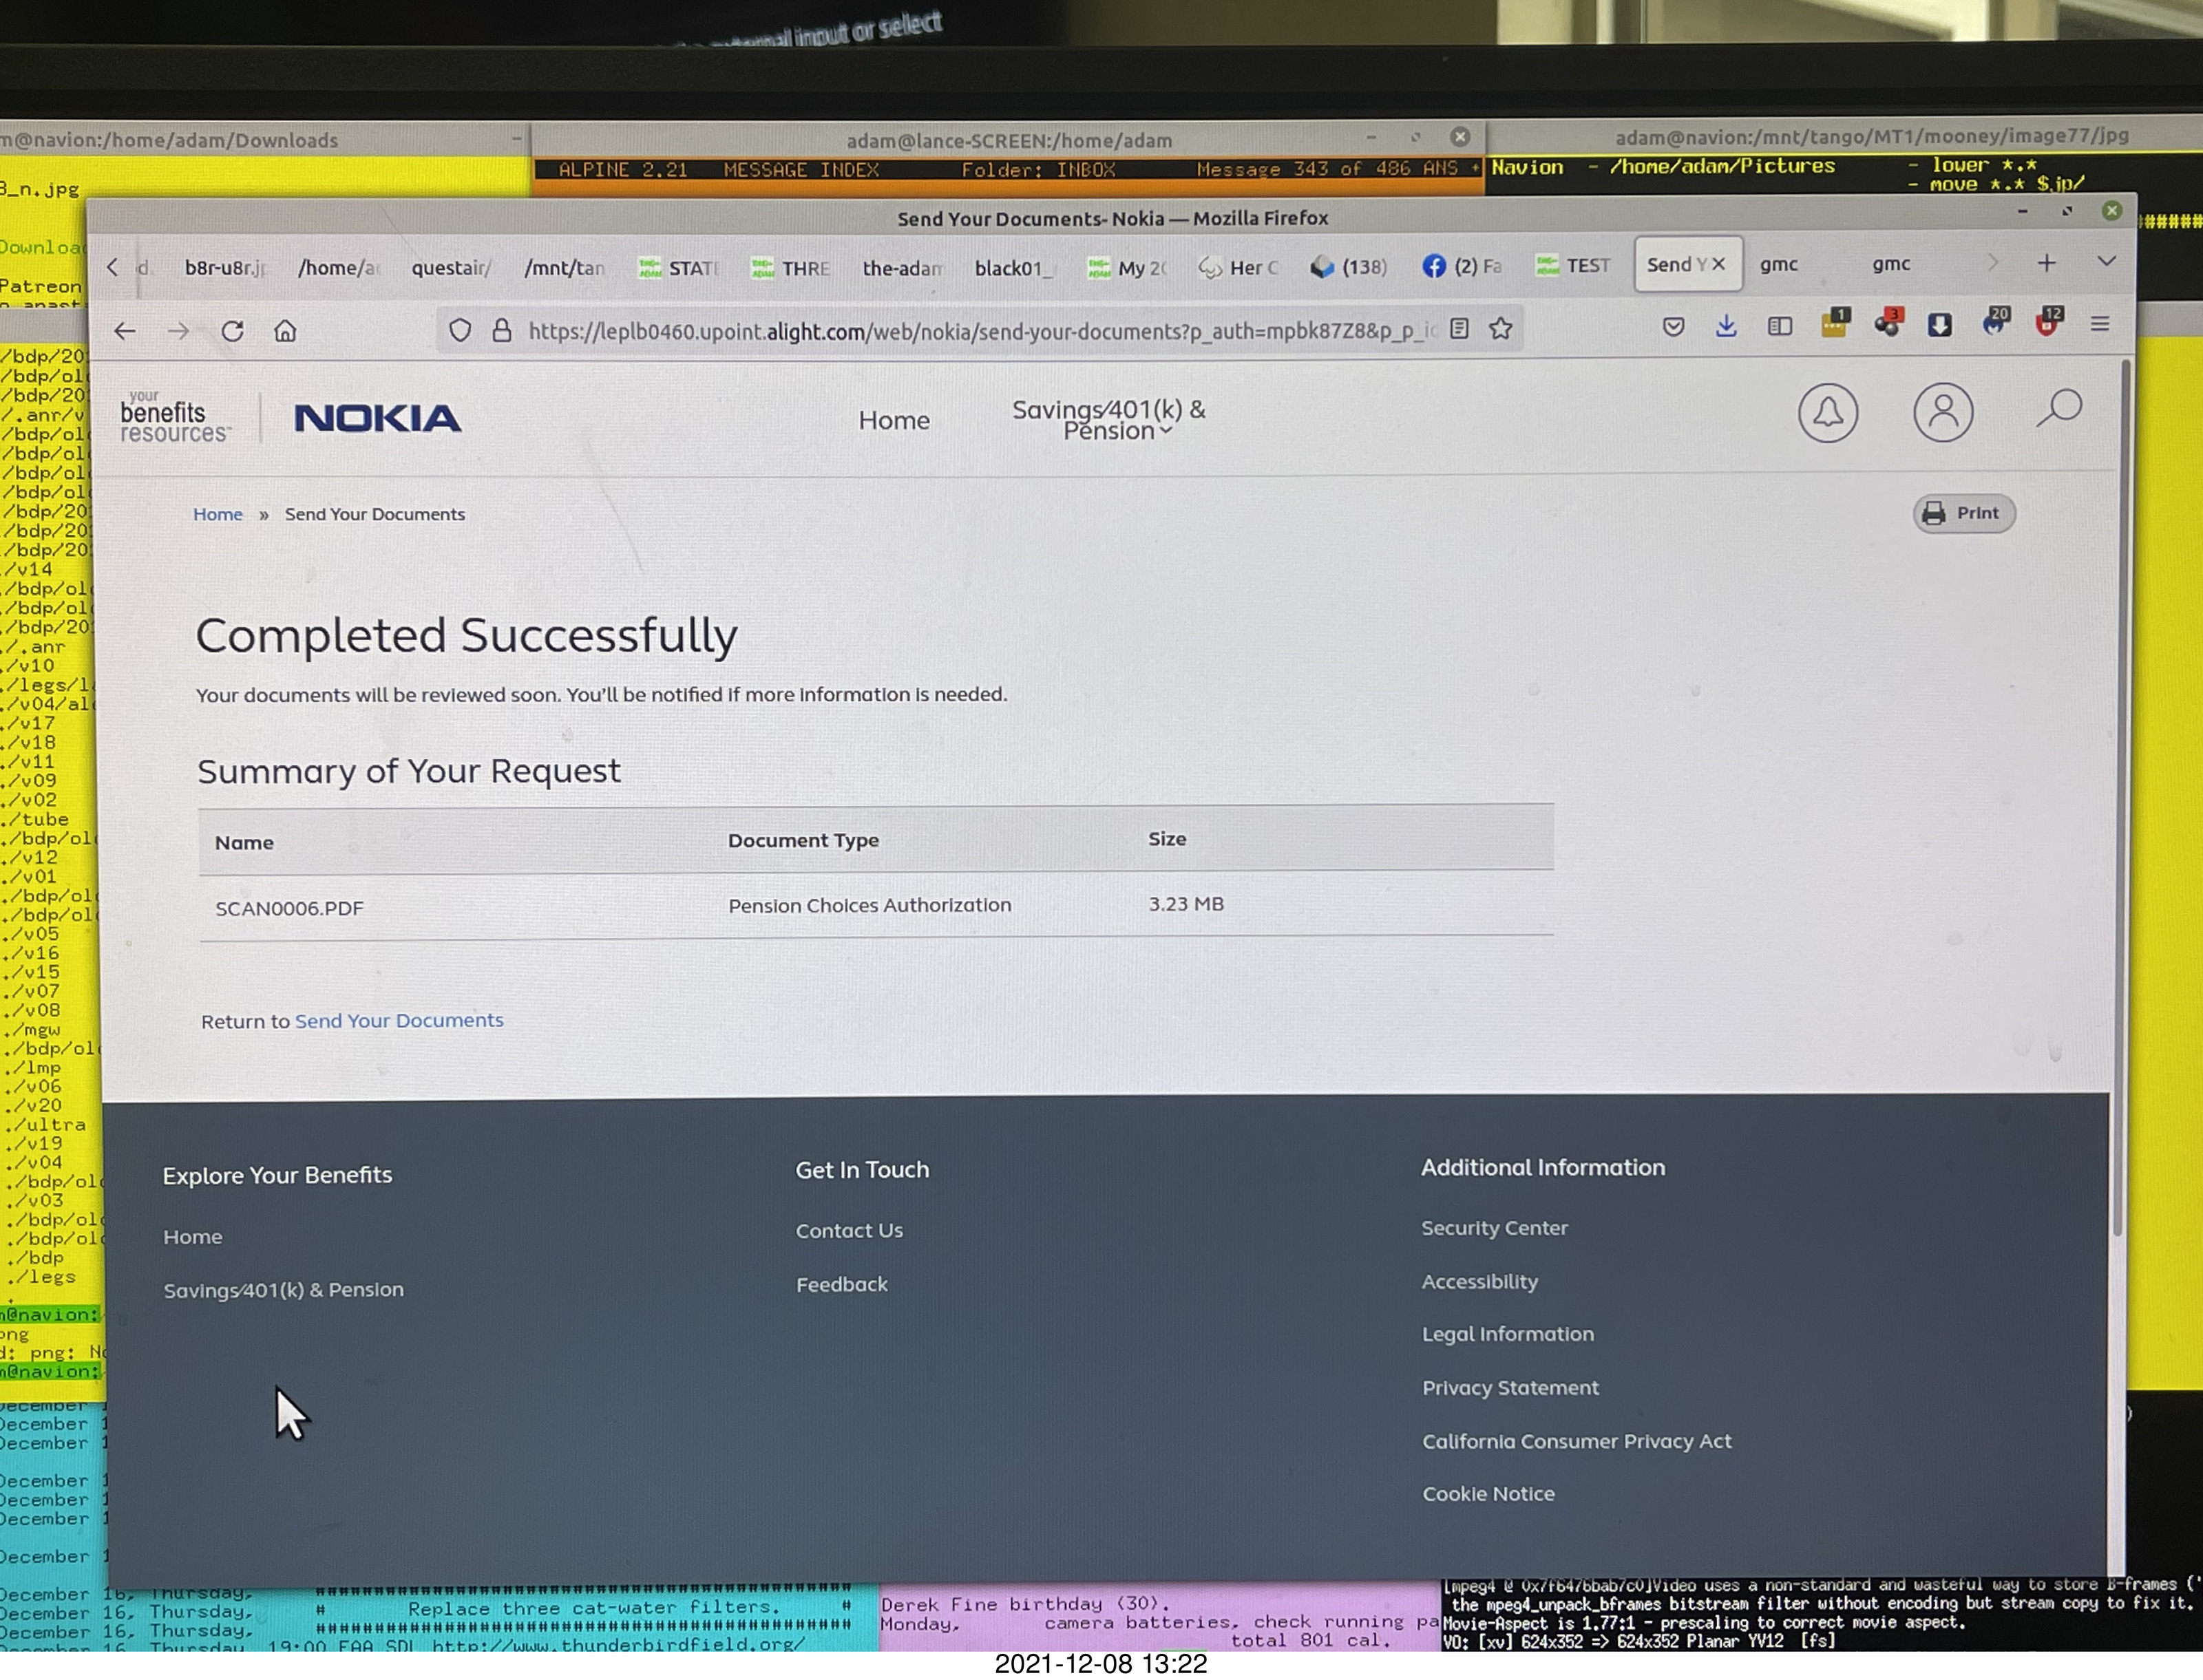Switch to the b8r-u8r.jpg tab
The height and width of the screenshot is (1680, 2203).
(225, 268)
